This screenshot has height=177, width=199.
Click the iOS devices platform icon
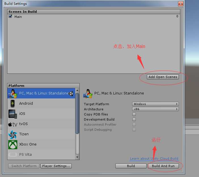click(x=13, y=114)
